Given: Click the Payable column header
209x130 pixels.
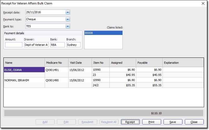Looking at the screenshot, I should pyautogui.click(x=149, y=63).
